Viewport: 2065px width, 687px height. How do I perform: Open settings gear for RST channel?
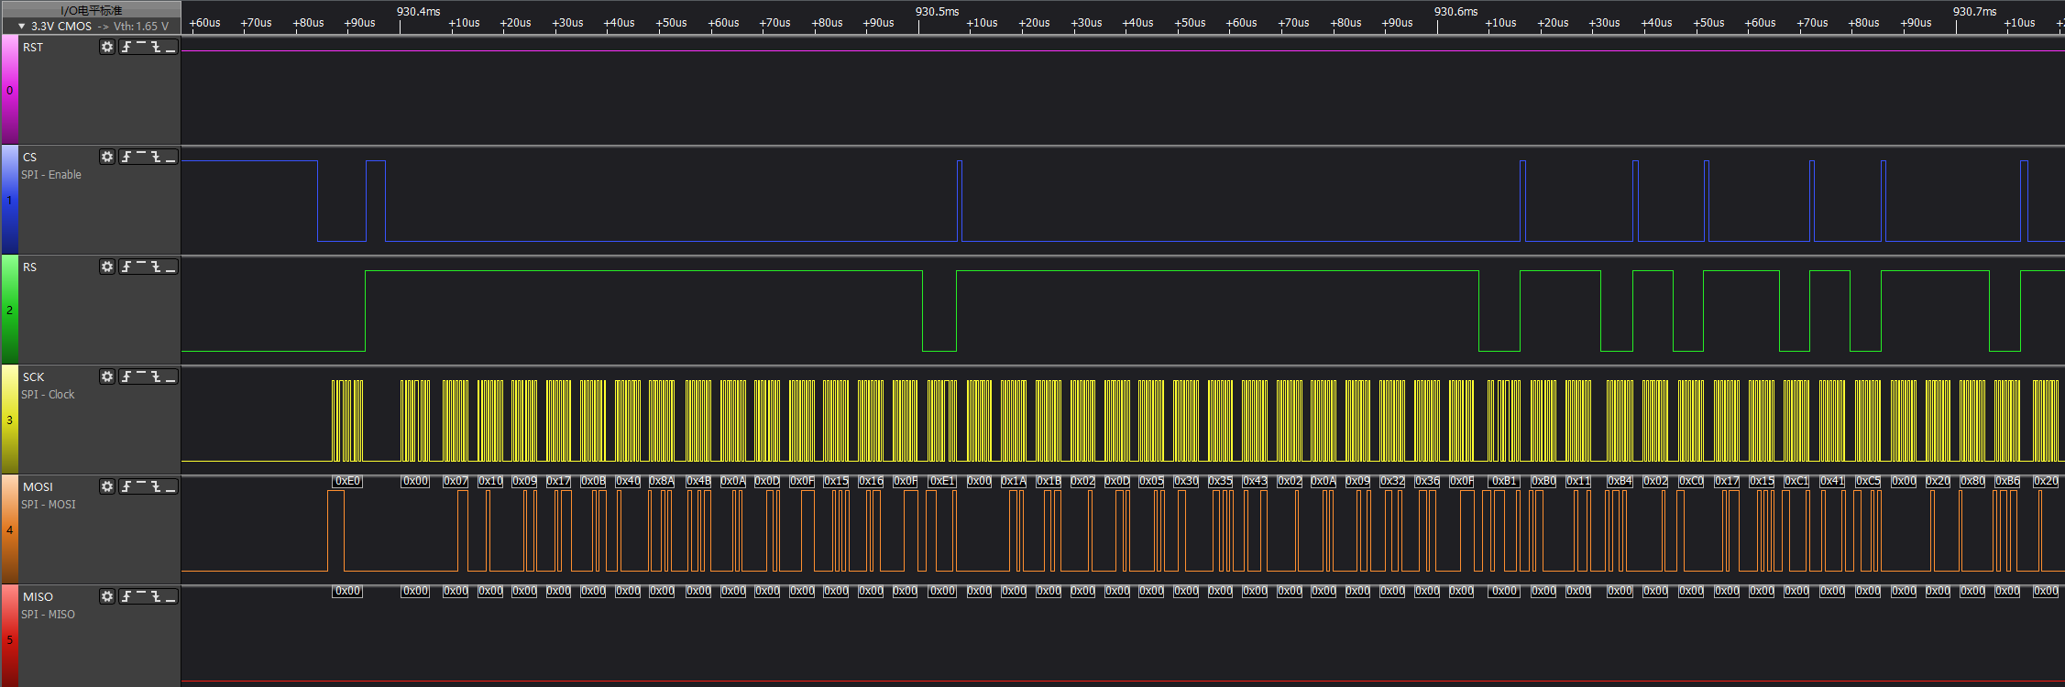107,47
